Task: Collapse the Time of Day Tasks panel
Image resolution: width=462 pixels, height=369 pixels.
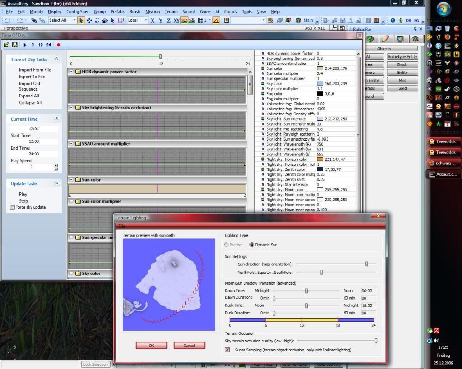Action: [57, 59]
